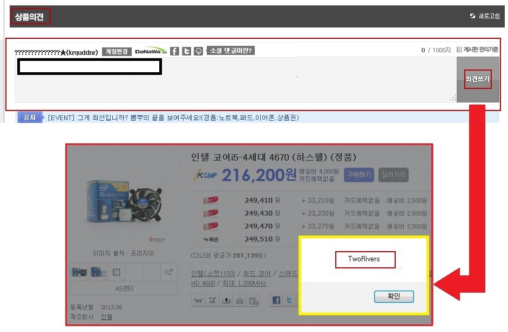Open the HD 4600 spec link
Viewport: 508px width, 332px height.
pos(203,283)
